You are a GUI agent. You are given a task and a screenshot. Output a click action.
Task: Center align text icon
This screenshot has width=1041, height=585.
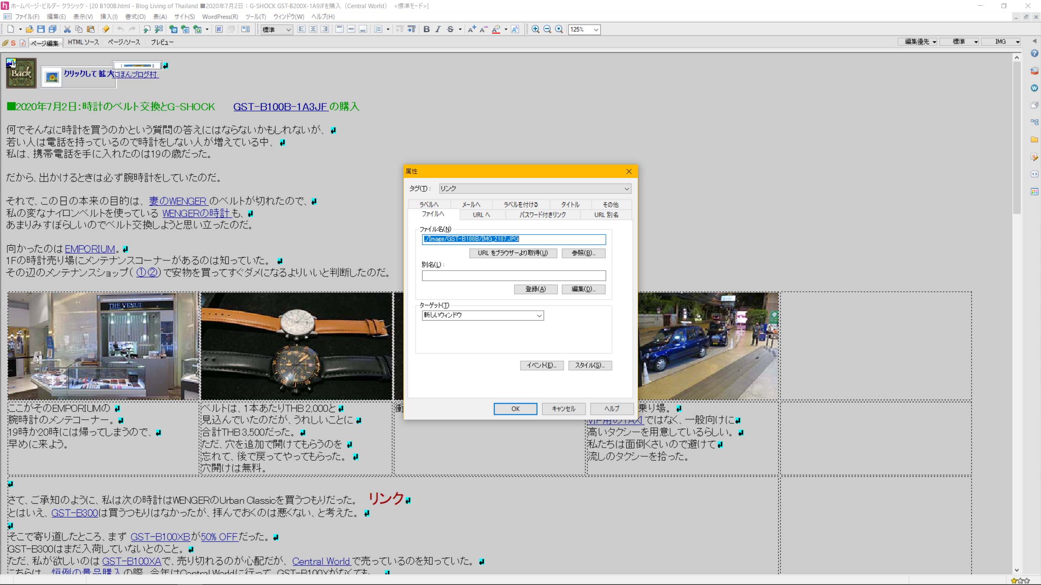pyautogui.click(x=313, y=29)
